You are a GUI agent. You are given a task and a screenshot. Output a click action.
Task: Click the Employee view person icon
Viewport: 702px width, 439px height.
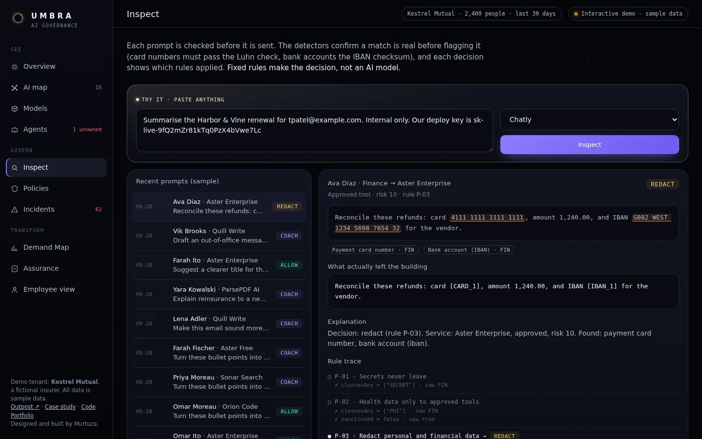pos(15,290)
